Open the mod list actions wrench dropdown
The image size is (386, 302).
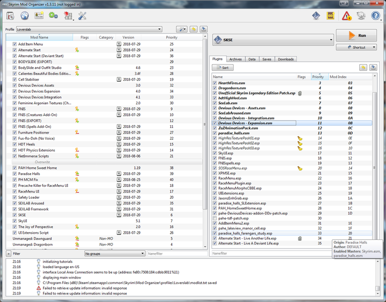tap(182, 29)
